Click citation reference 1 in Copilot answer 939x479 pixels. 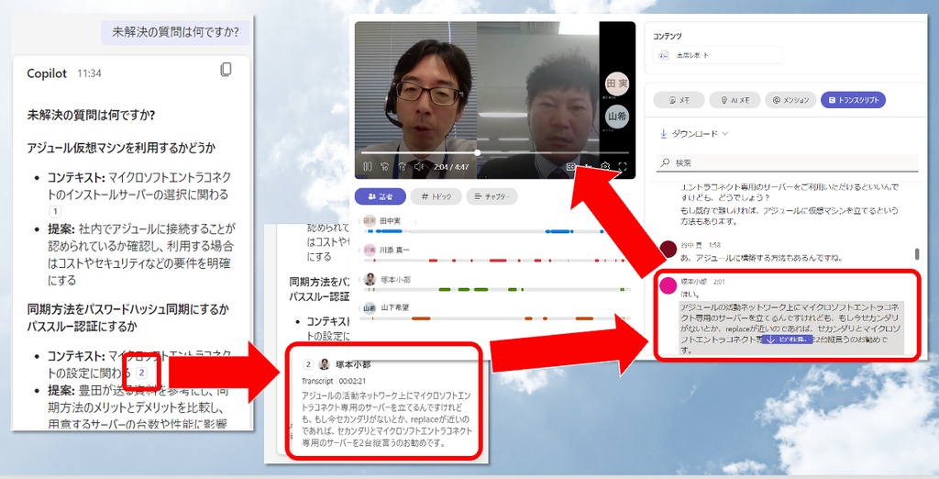(55, 211)
